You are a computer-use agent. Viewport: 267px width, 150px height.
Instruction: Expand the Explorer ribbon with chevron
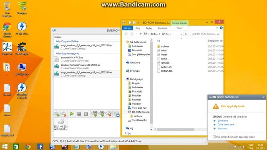[x=217, y=28]
